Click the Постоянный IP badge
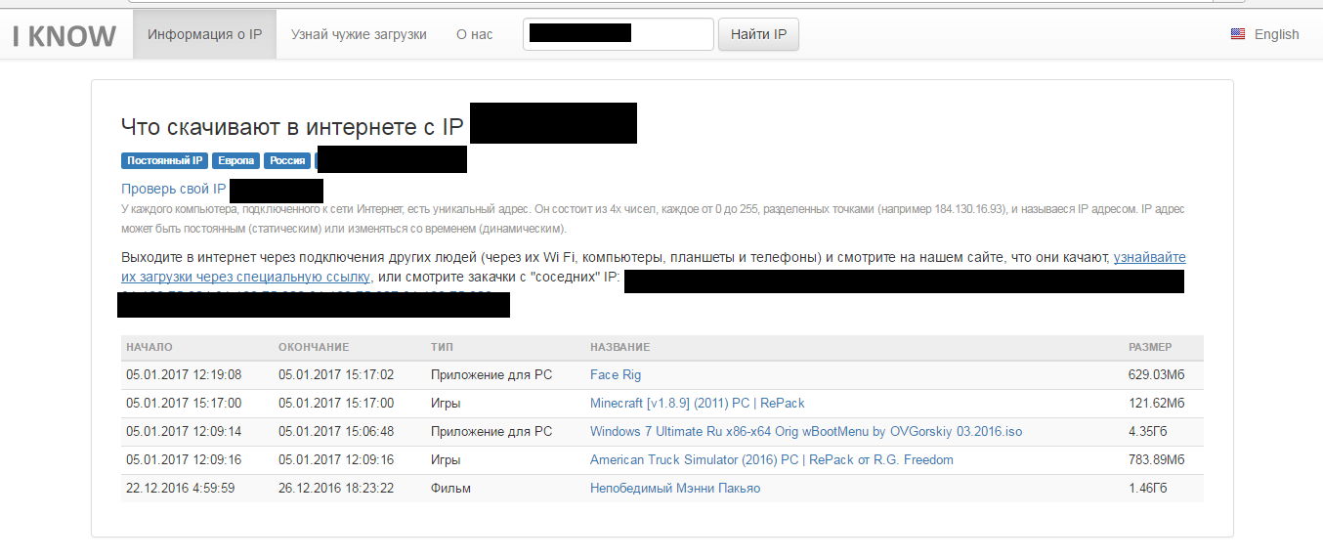1323x560 pixels. tap(164, 160)
